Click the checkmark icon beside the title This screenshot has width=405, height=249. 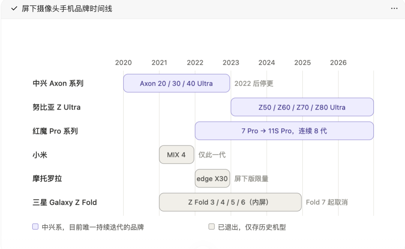tap(14, 9)
